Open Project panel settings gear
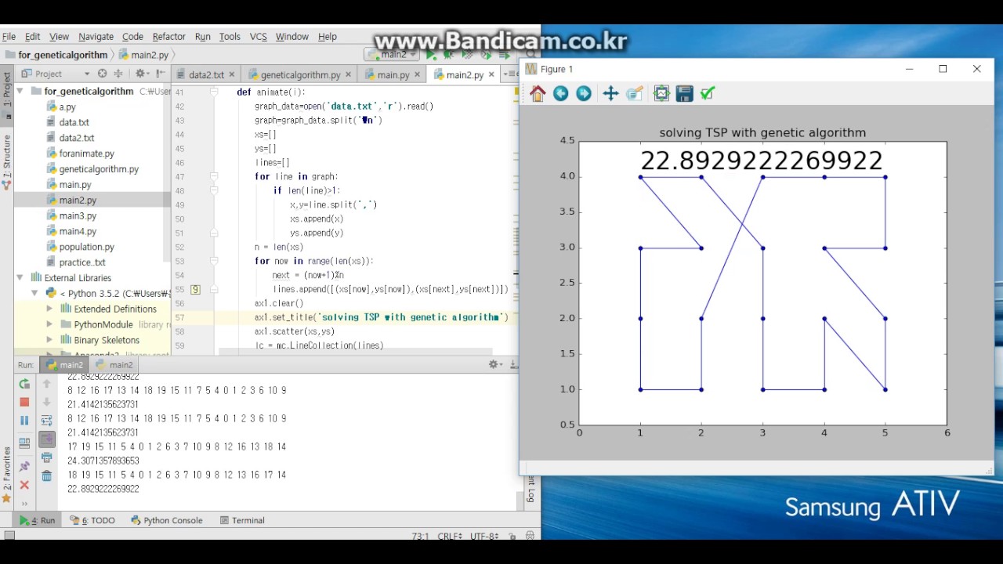This screenshot has height=564, width=1003. 142,74
